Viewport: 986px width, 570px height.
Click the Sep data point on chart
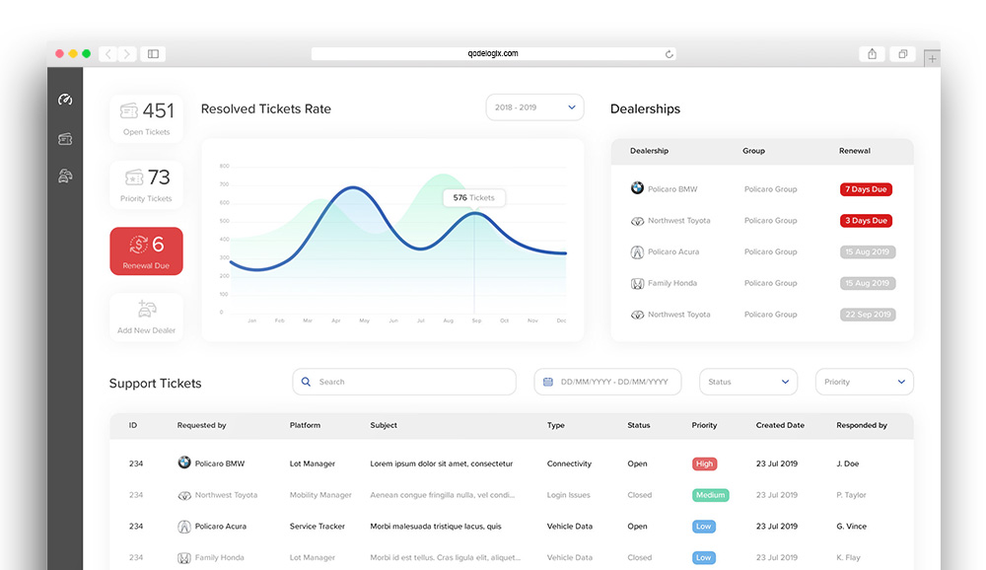pos(475,214)
